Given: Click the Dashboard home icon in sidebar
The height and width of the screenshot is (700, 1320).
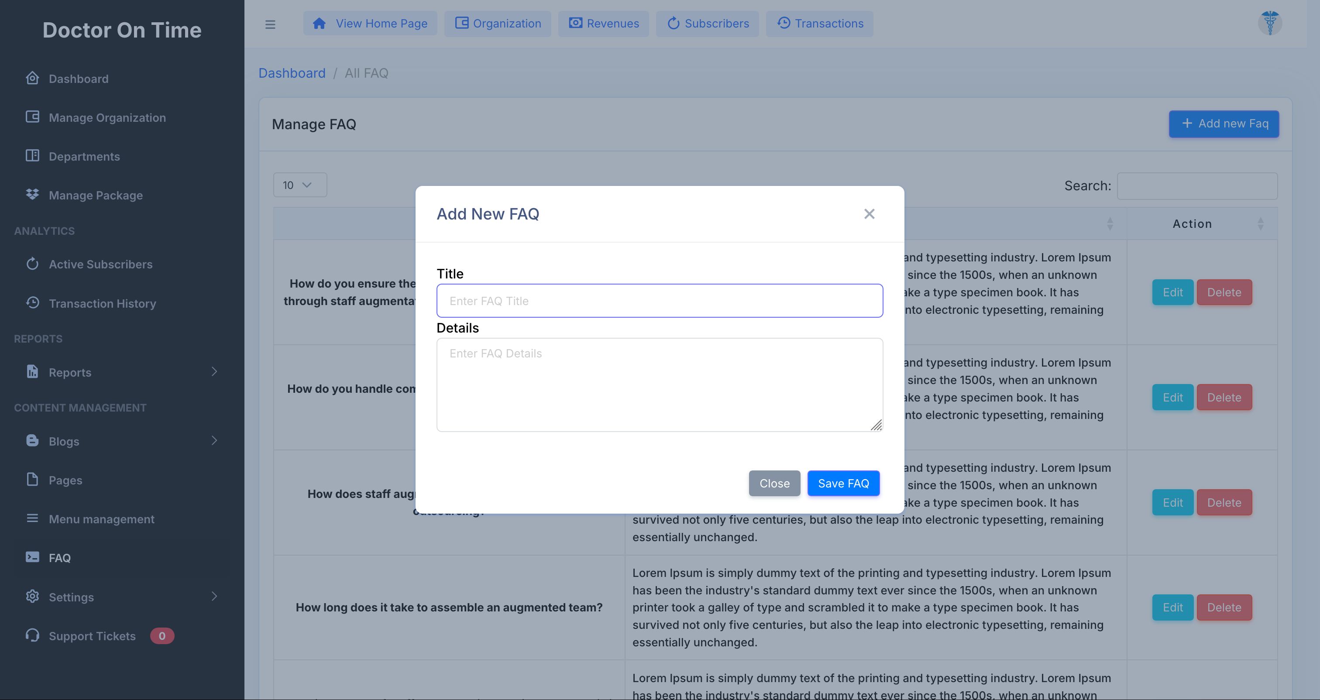Looking at the screenshot, I should 32,78.
